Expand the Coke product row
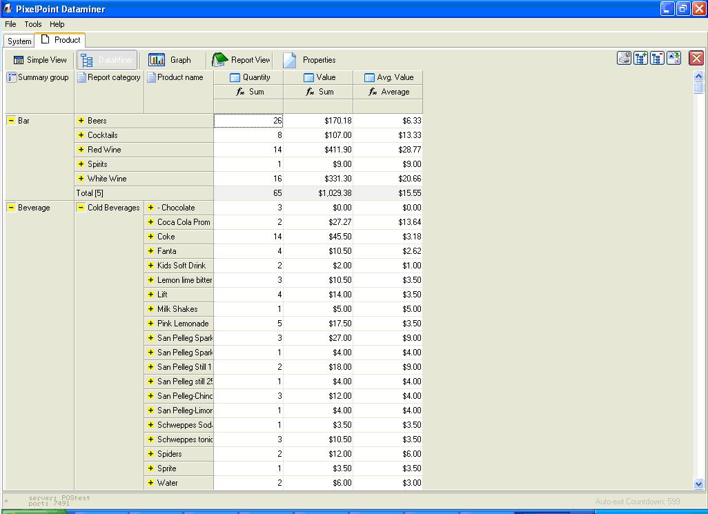Screen dimensions: 708x514 150,237
